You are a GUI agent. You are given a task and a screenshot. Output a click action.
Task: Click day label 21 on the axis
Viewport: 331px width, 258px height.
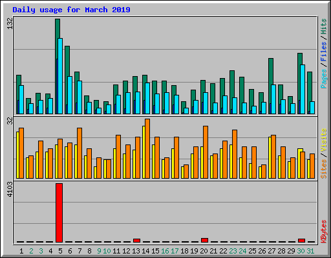tap(213, 251)
